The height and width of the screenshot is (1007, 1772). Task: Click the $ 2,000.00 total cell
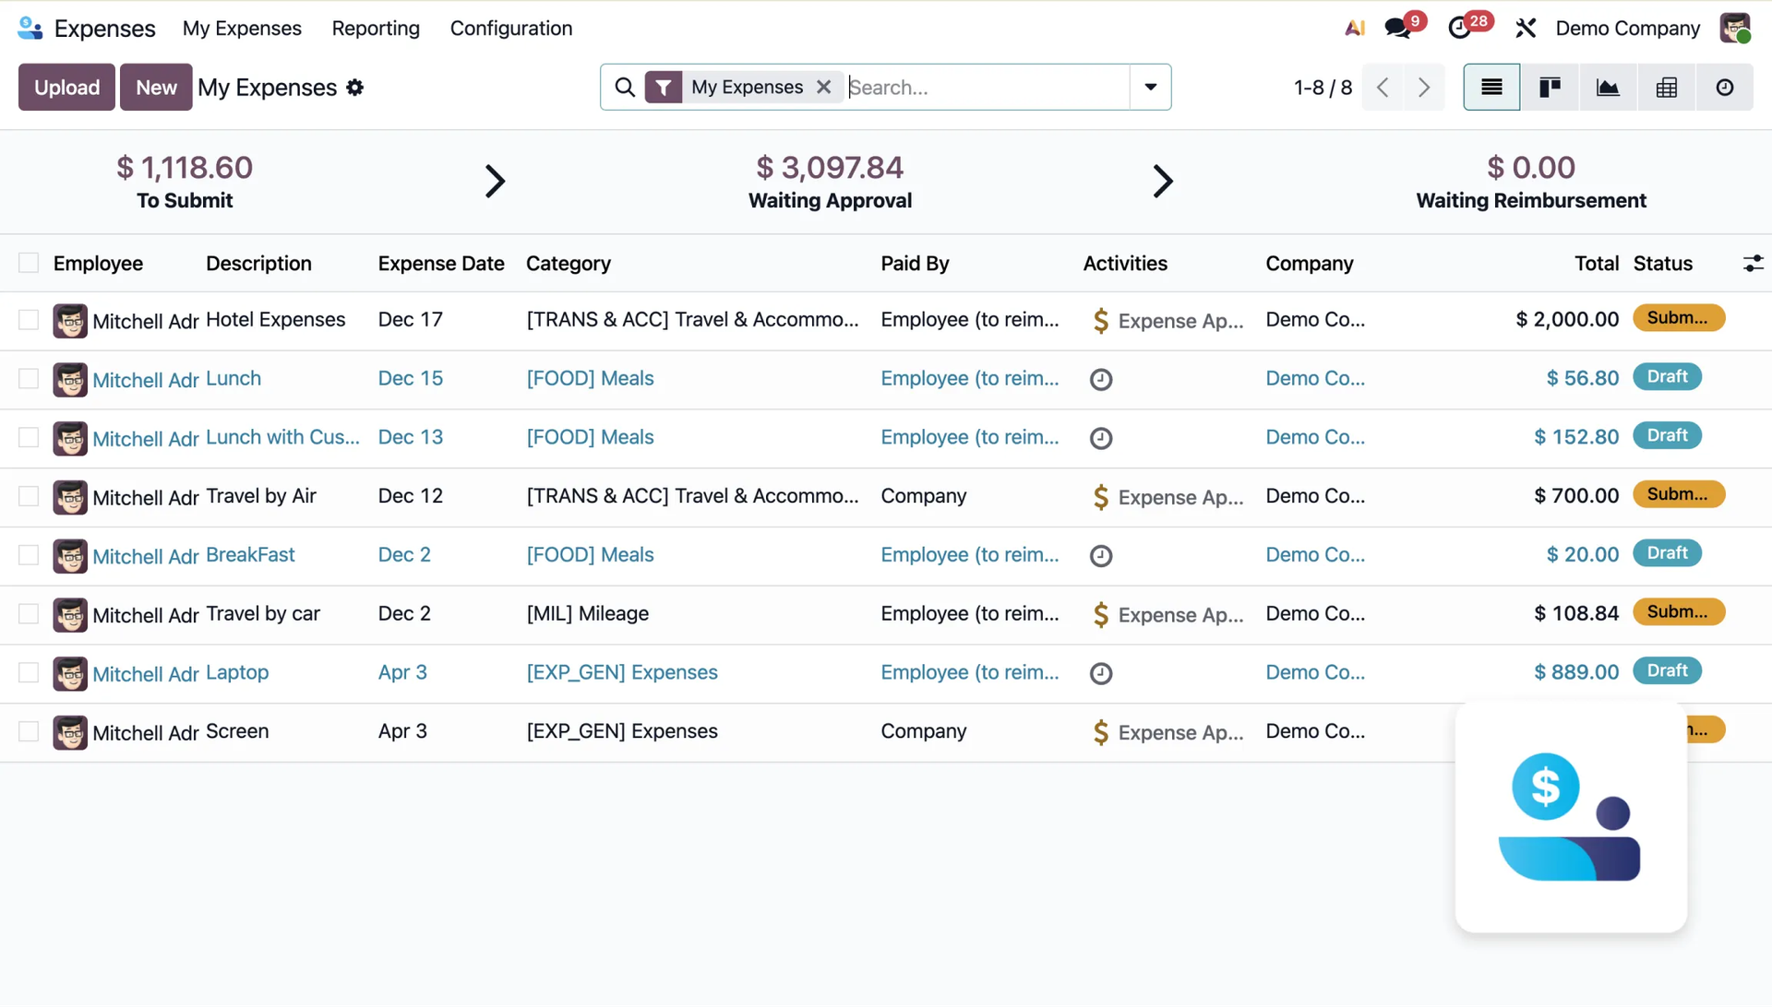coord(1567,320)
